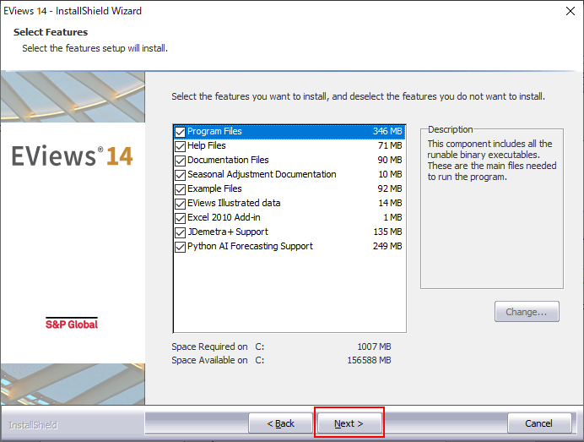Click the 71 MB size value
Image resolution: width=584 pixels, height=442 pixels.
(390, 145)
